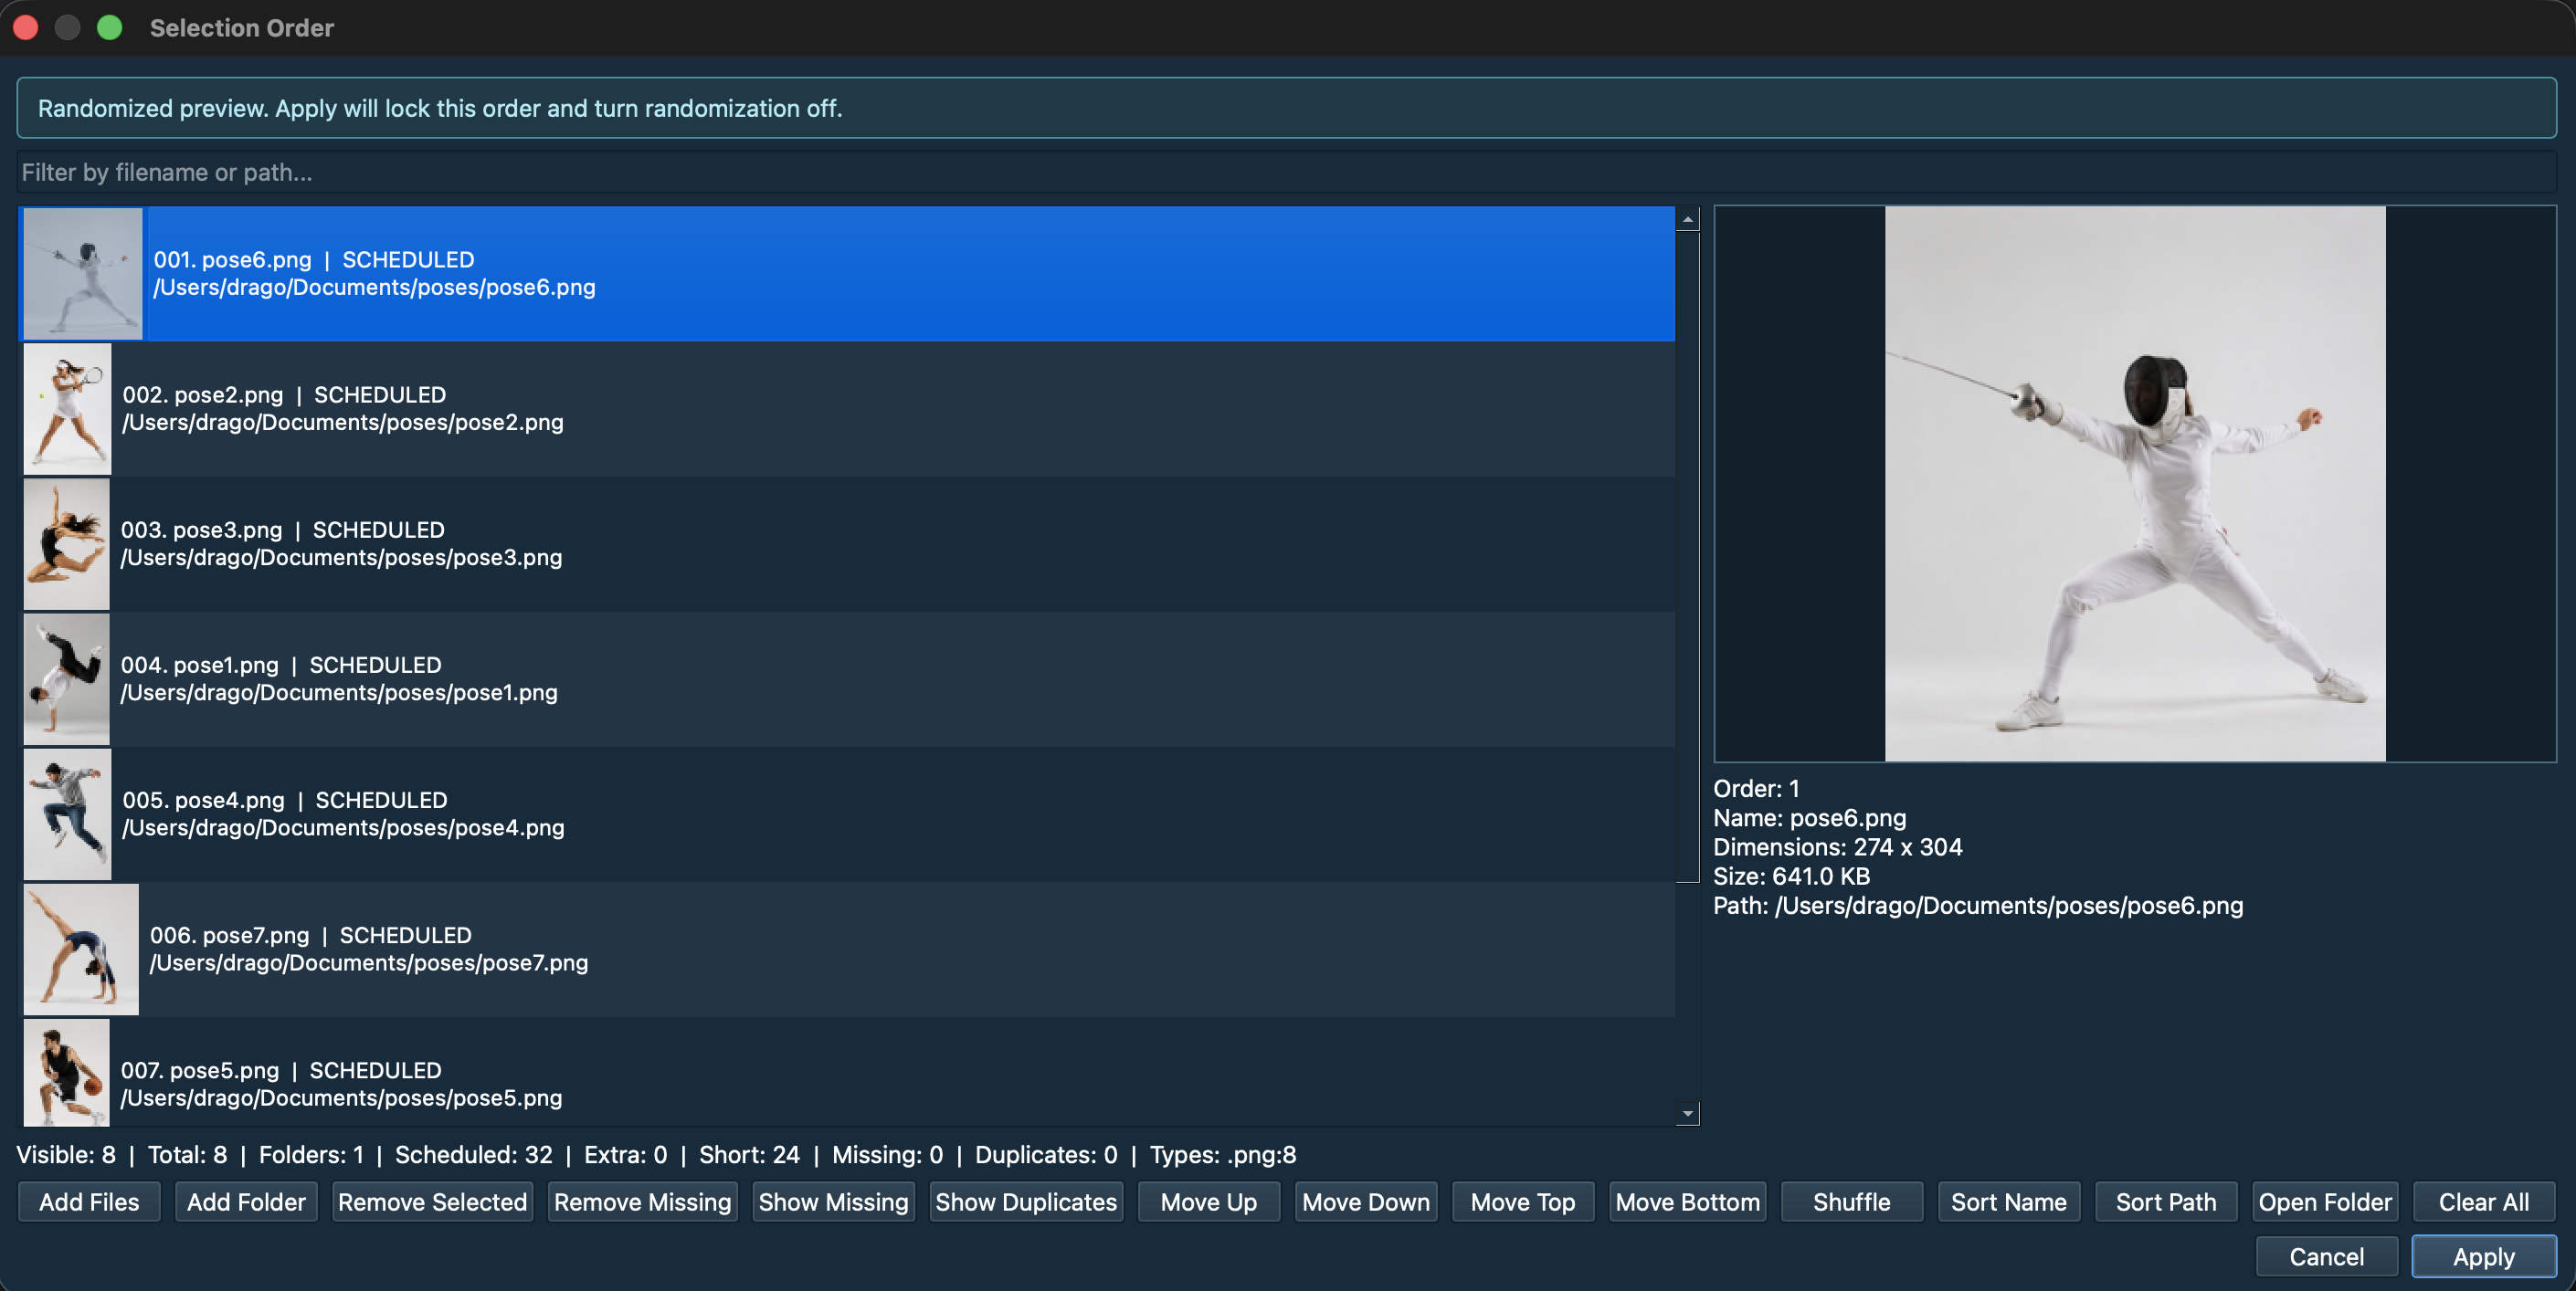
Task: Move selected item up with Move Up
Action: (1208, 1202)
